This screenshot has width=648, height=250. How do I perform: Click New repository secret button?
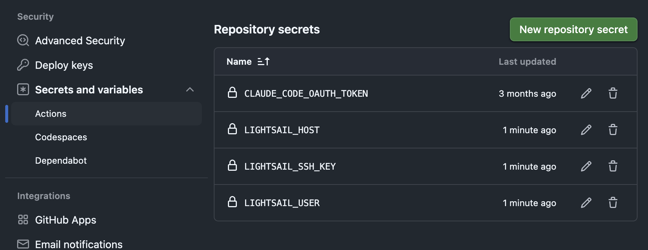[x=573, y=29]
